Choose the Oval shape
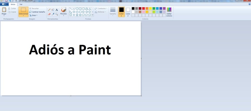This screenshot has height=111, width=251. coord(77,9)
